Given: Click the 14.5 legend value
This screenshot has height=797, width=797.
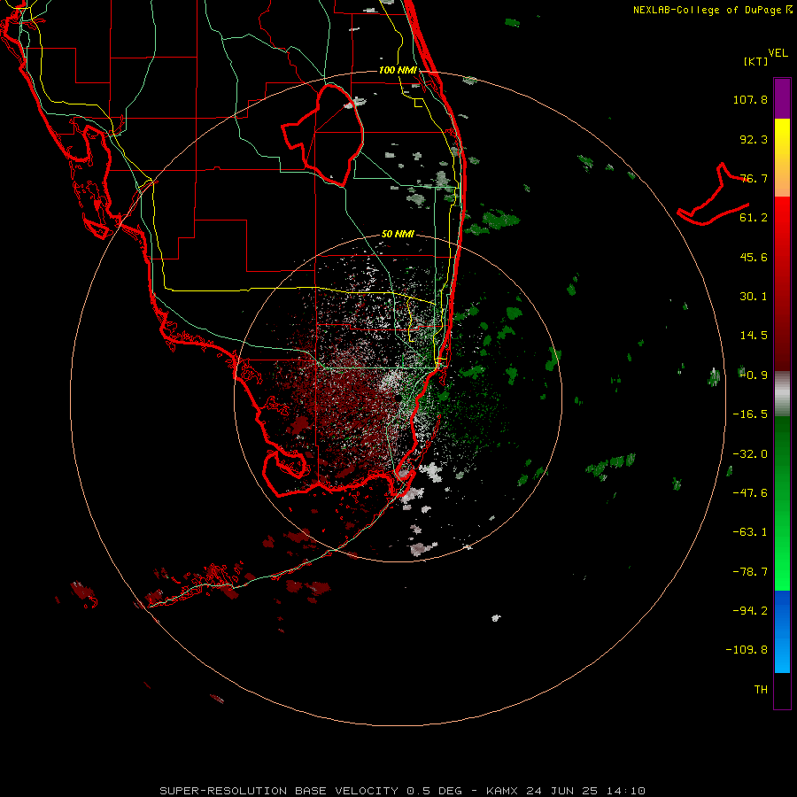Looking at the screenshot, I should 754,336.
